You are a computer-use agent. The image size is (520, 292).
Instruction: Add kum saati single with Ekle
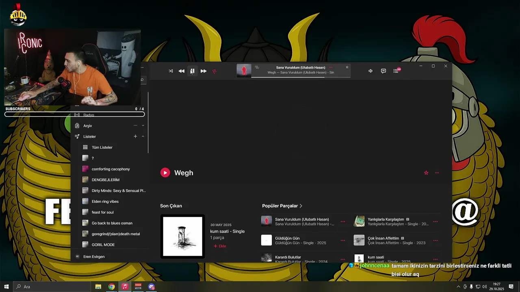[x=220, y=246]
